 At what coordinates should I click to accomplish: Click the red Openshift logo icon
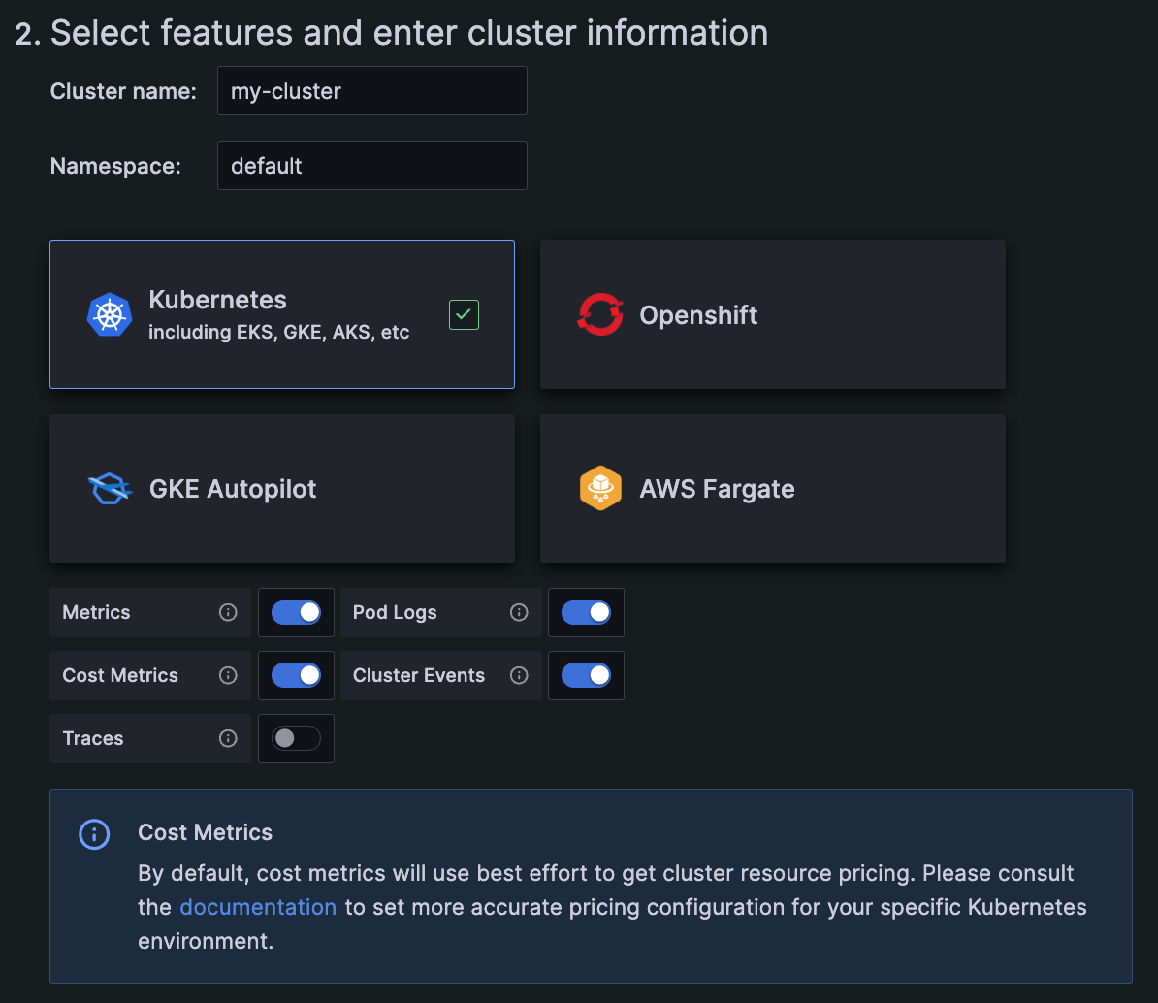[600, 315]
